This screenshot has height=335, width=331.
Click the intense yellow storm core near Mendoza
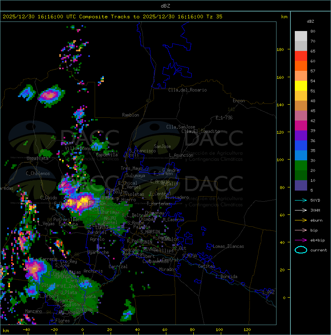83,202
